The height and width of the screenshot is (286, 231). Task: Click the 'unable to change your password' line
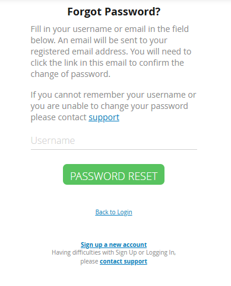click(x=109, y=106)
